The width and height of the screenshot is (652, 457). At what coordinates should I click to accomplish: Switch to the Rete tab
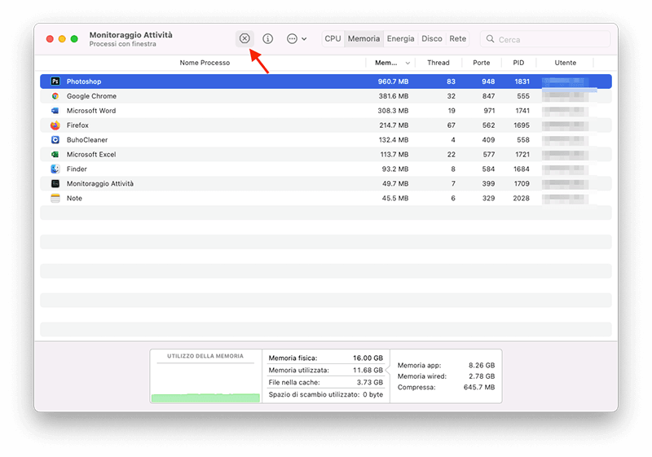[x=457, y=38]
